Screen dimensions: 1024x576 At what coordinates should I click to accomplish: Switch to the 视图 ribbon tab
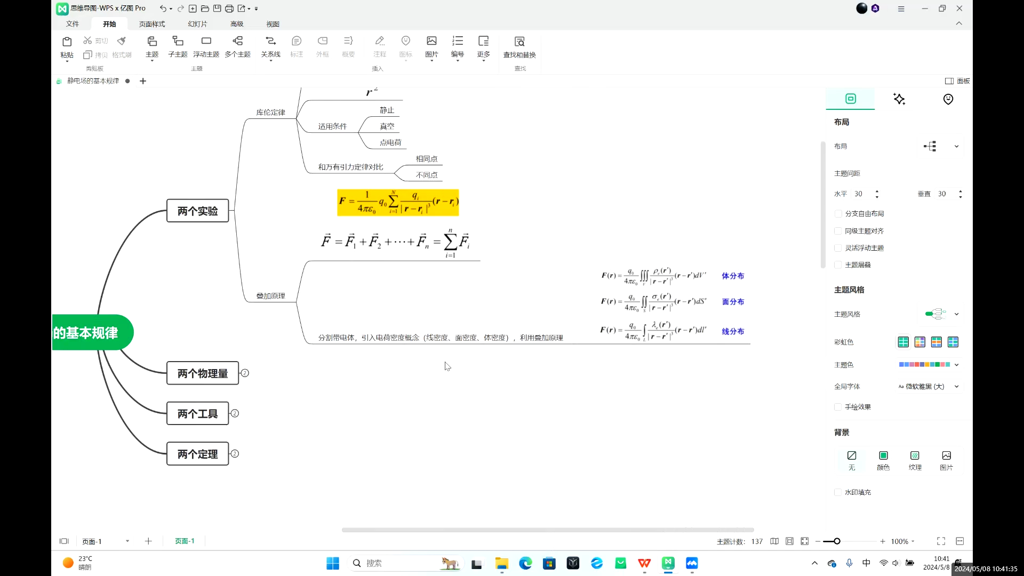tap(273, 24)
